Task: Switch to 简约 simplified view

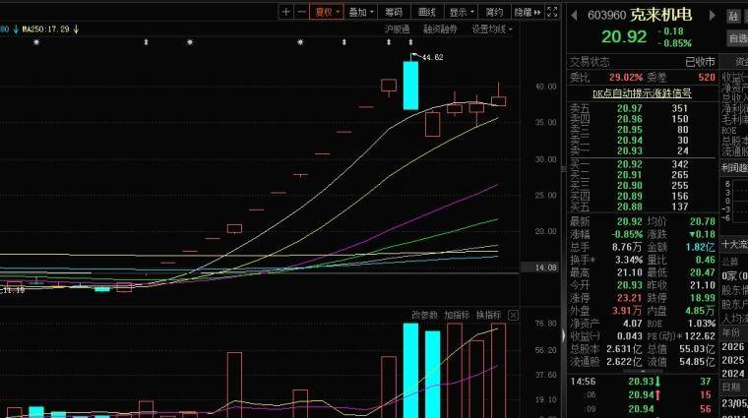Action: point(494,12)
